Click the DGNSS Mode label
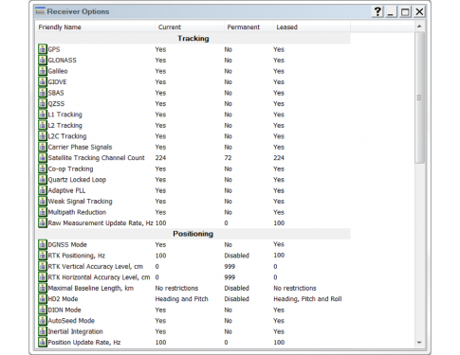 click(x=67, y=244)
